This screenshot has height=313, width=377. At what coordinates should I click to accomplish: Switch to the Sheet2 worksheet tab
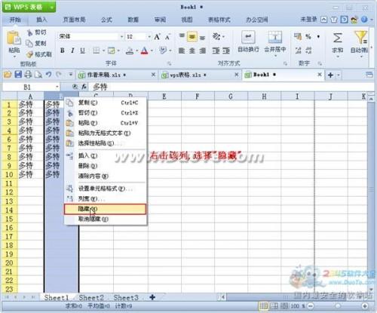click(91, 298)
